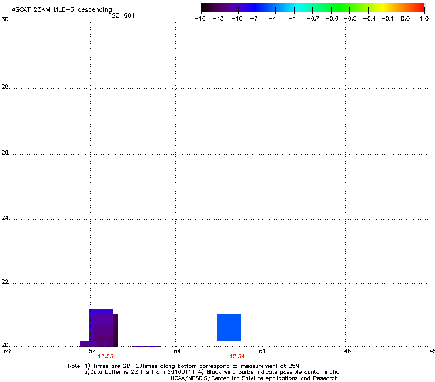Click the -1 color bar label
Screen dimensions: 435x382
click(292, 19)
